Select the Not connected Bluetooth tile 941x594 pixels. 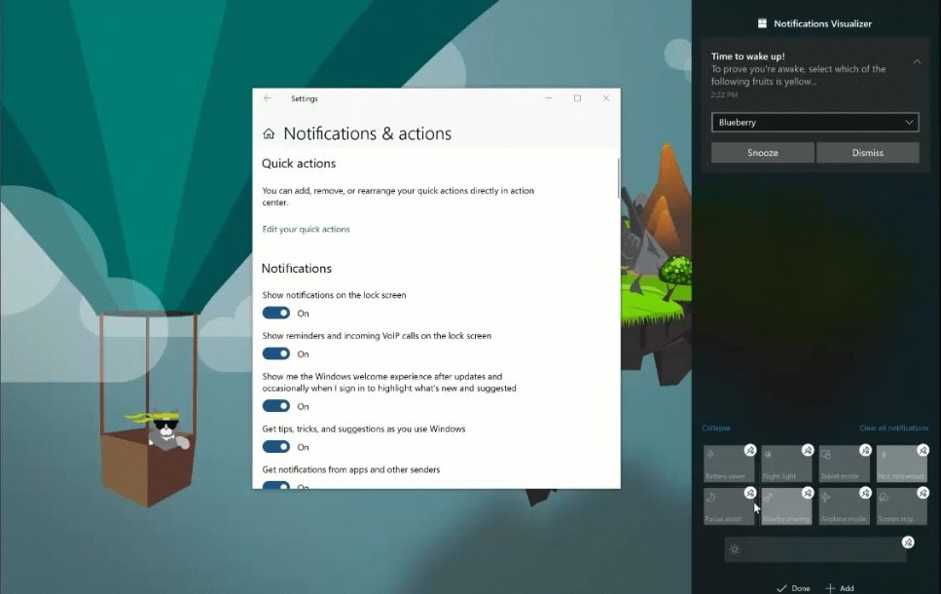click(x=901, y=464)
